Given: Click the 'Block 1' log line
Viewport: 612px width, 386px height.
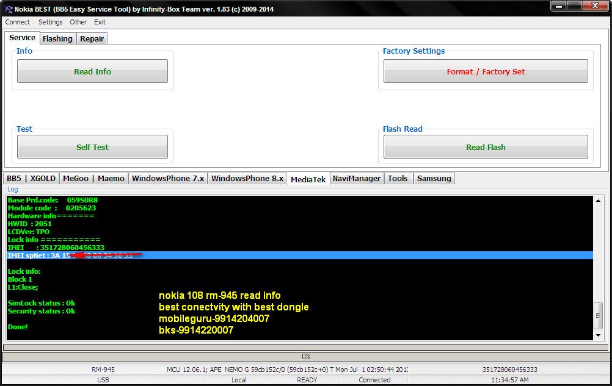Looking at the screenshot, I should (20, 279).
